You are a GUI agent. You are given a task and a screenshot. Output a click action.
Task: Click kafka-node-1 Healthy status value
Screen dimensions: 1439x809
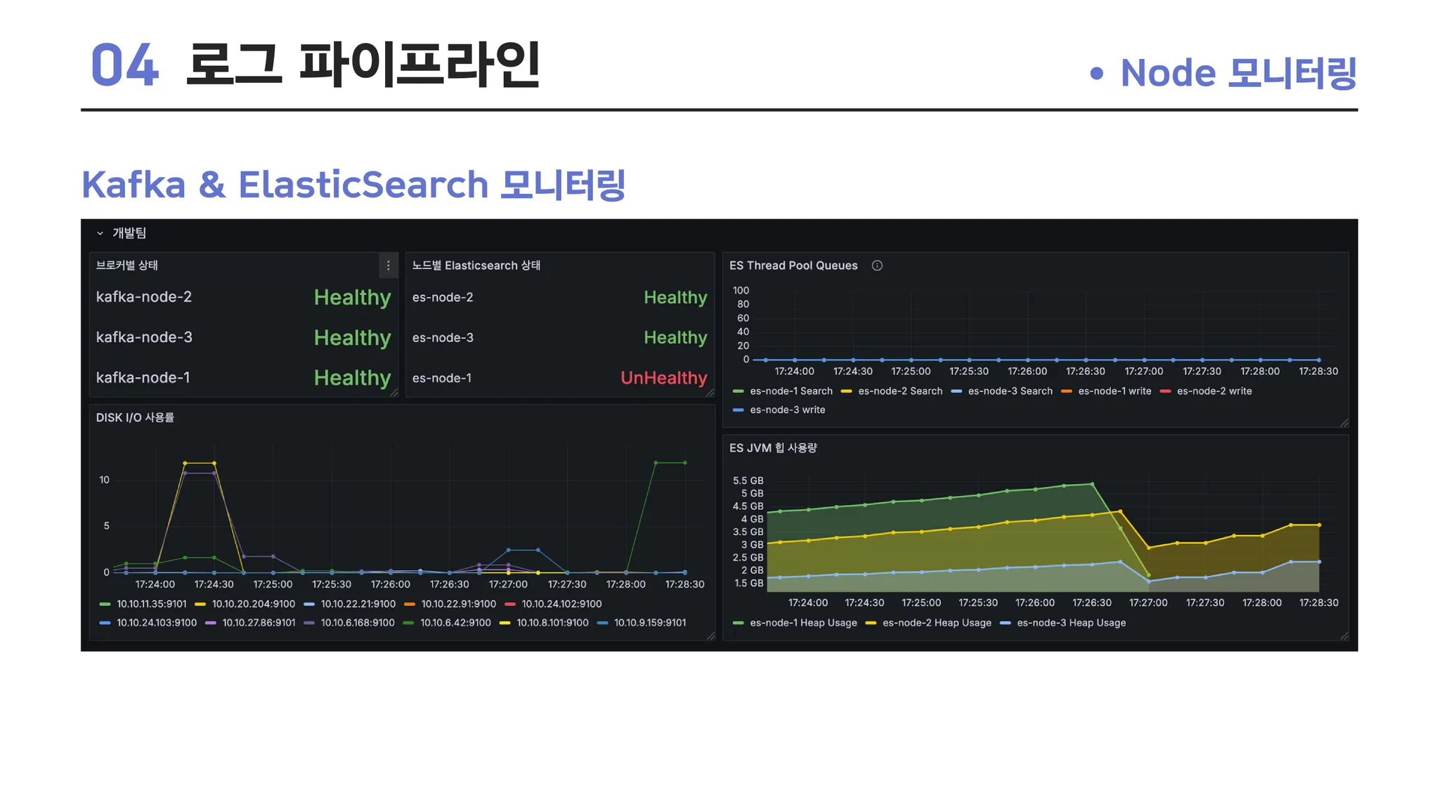tap(352, 378)
